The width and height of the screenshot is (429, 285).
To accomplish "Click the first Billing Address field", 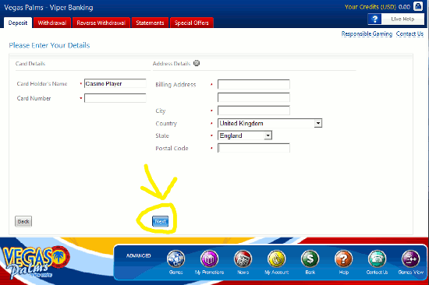I will 253,84.
